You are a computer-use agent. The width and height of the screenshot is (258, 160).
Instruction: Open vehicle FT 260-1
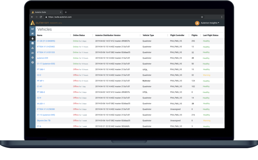[x=41, y=69]
